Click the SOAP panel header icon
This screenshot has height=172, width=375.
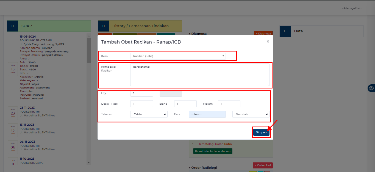tap(13, 26)
